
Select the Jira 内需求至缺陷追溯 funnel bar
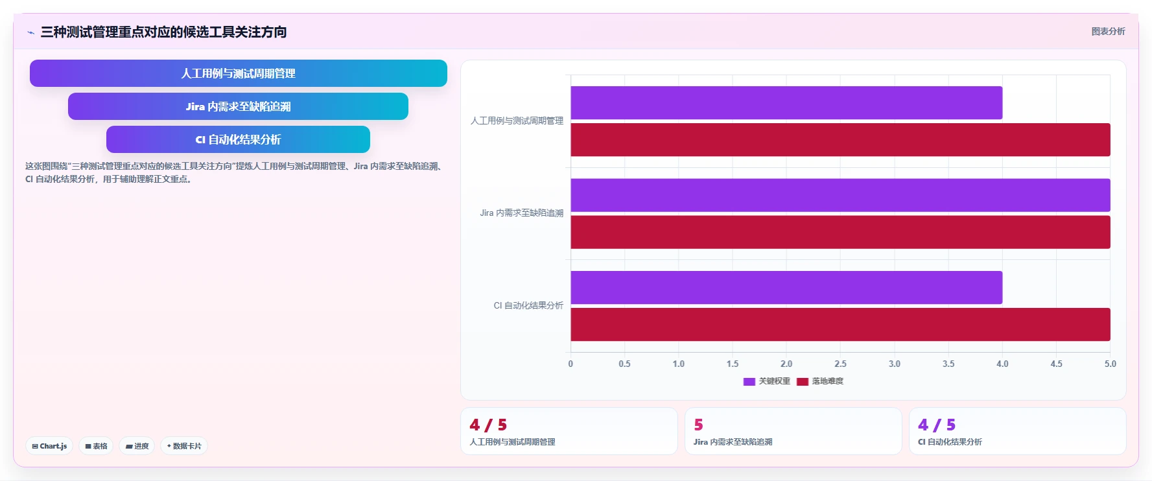238,106
